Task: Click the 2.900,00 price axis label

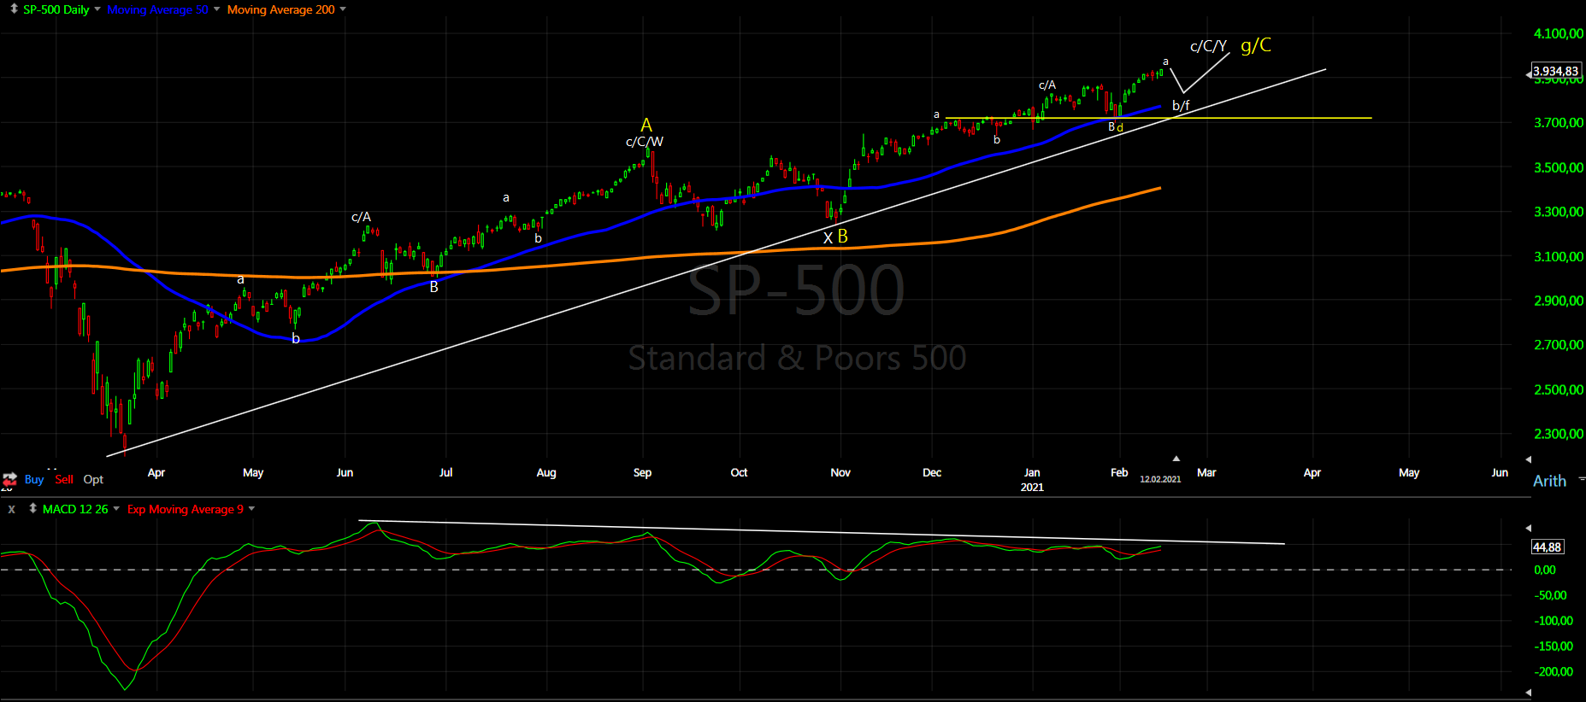Action: (x=1559, y=300)
